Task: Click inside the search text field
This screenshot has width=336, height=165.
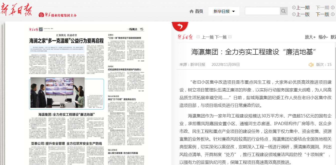Action: (262, 11)
